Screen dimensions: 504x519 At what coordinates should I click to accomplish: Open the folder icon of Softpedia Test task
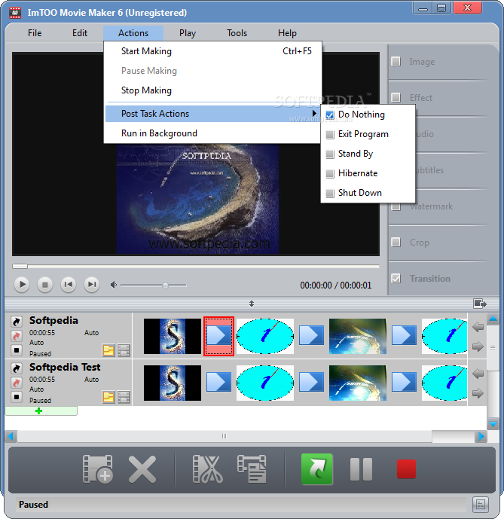coord(108,397)
